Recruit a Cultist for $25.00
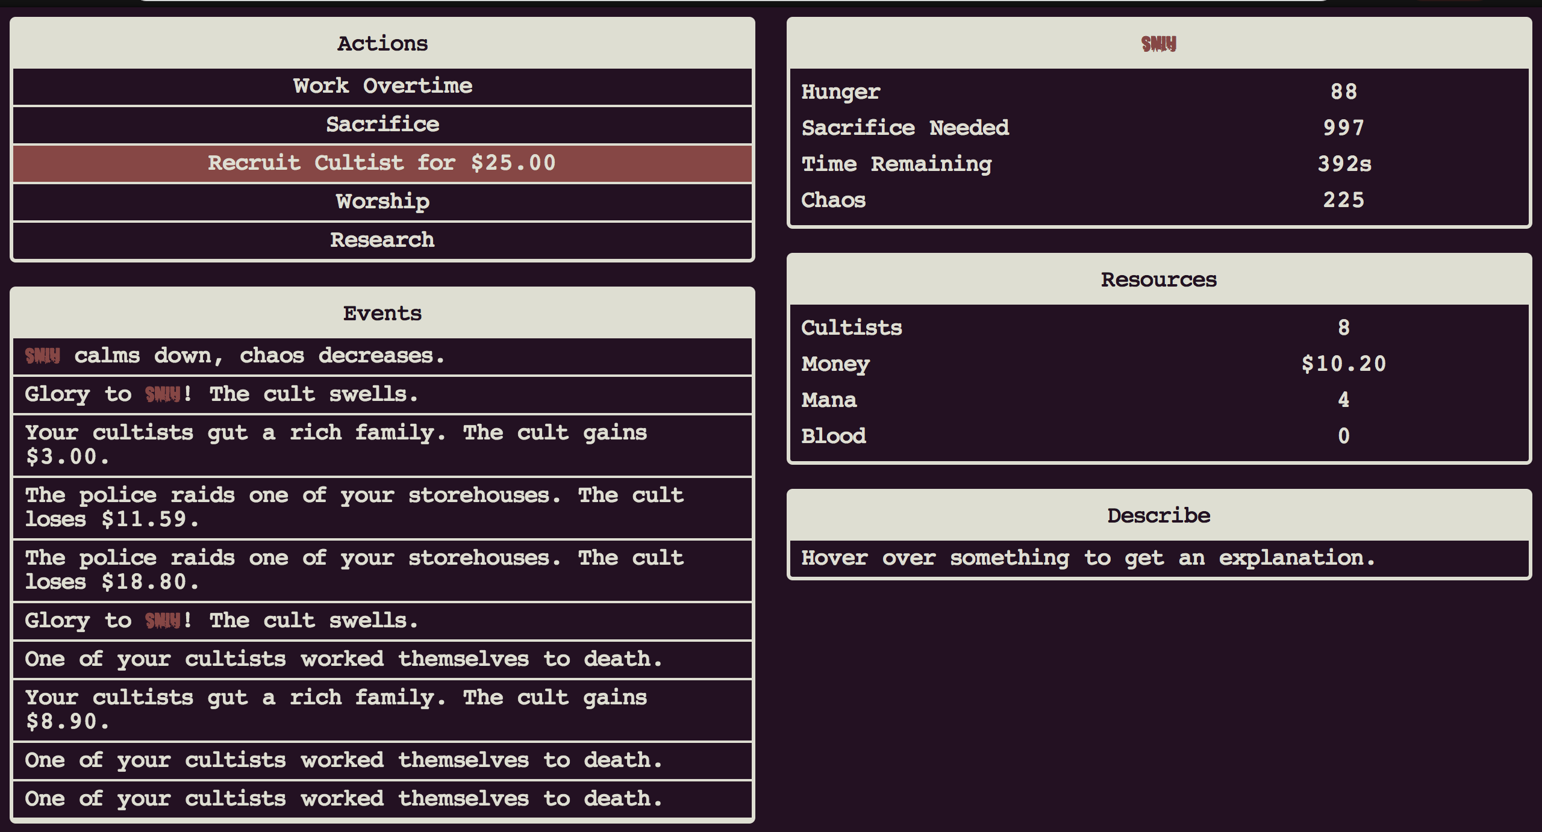This screenshot has width=1542, height=832. pos(382,163)
